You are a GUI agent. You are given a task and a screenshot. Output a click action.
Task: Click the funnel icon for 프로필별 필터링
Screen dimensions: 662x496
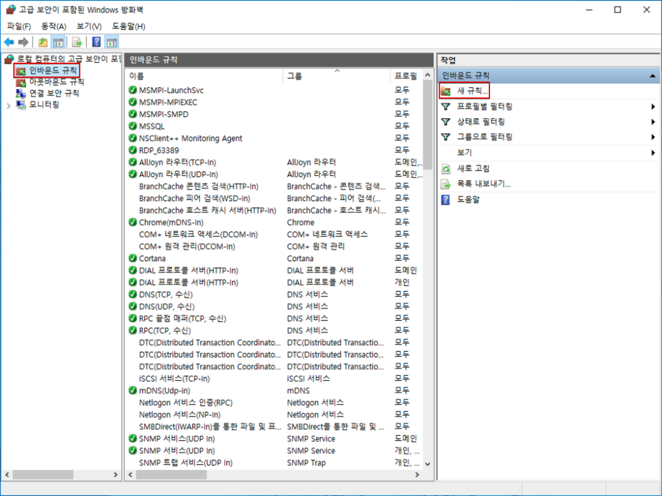click(x=446, y=107)
